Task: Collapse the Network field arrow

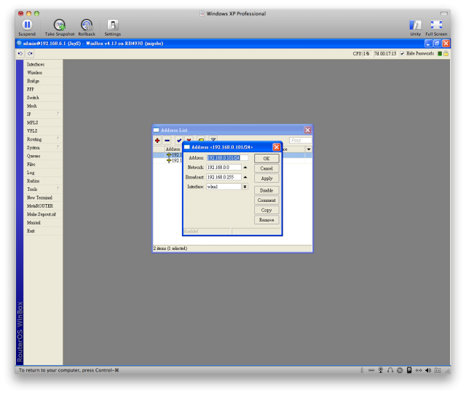Action: click(245, 168)
